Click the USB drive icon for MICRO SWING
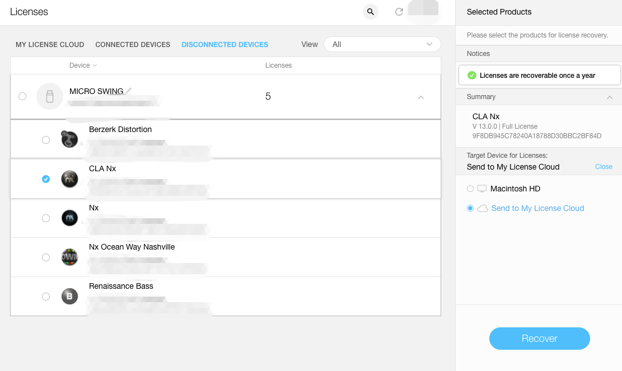The image size is (622, 371). click(x=50, y=96)
